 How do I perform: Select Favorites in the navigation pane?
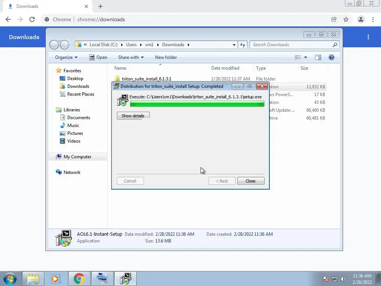pyautogui.click(x=72, y=70)
